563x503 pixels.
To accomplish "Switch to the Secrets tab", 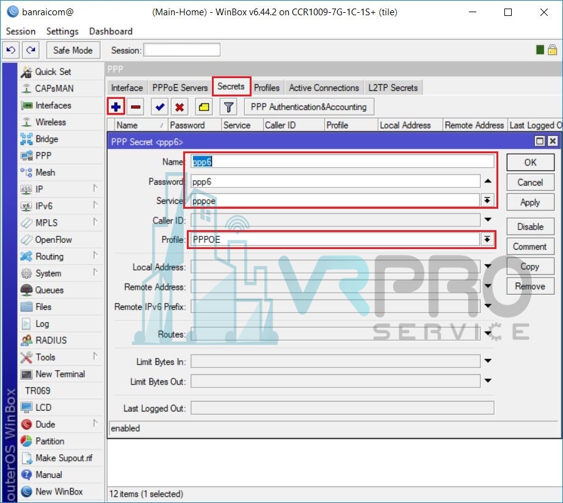I will tap(231, 87).
